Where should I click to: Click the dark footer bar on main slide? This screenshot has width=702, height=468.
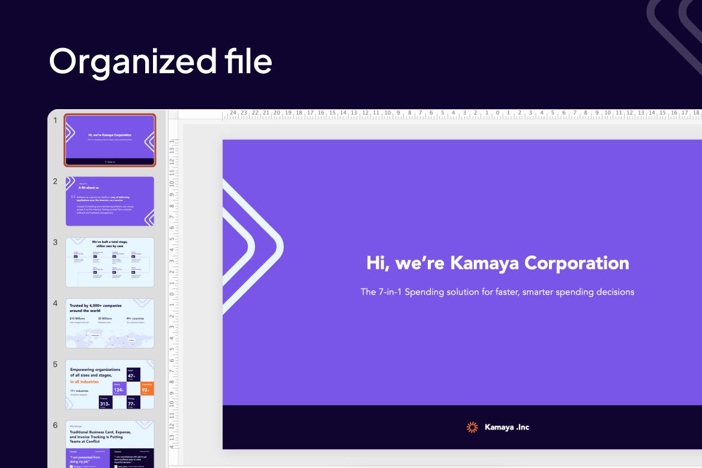pyautogui.click(x=360, y=427)
